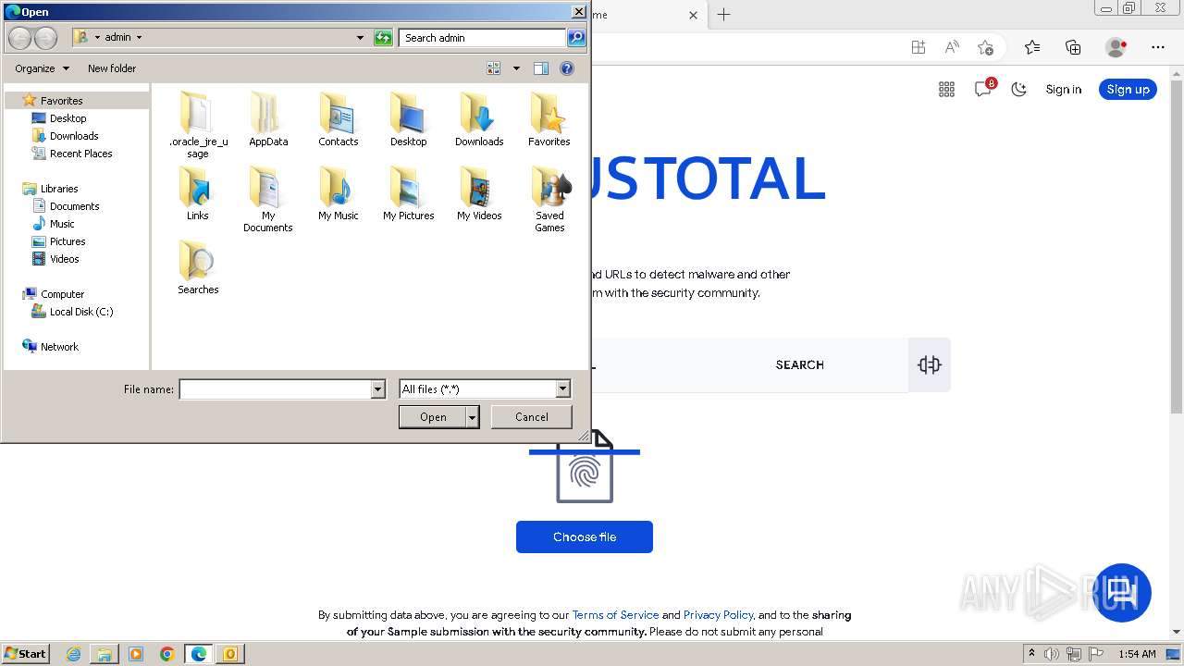Open the Organize menu
The height and width of the screenshot is (666, 1184).
42,68
